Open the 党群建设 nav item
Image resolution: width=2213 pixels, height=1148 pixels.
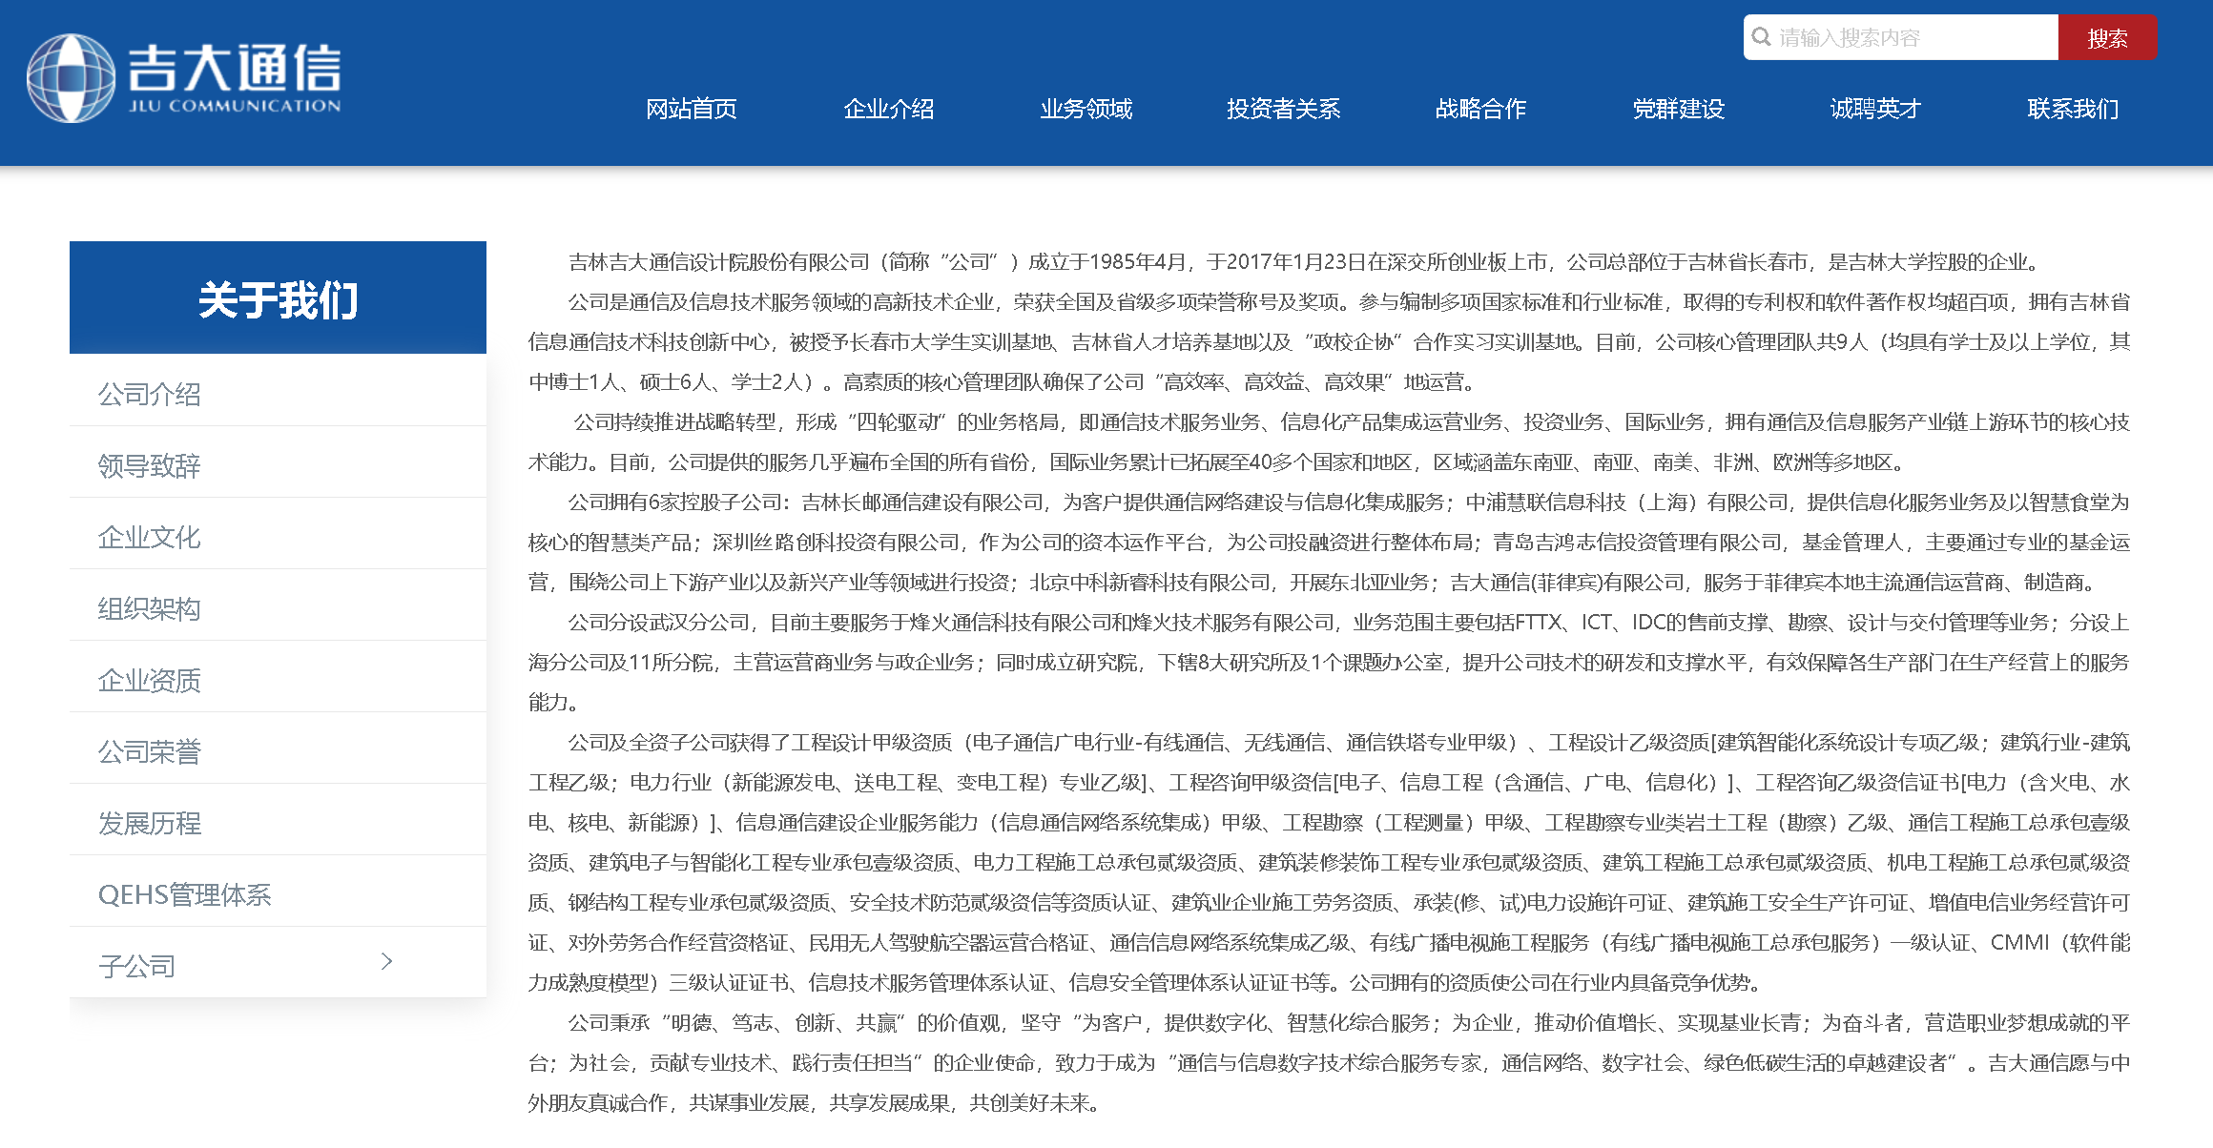point(1679,109)
